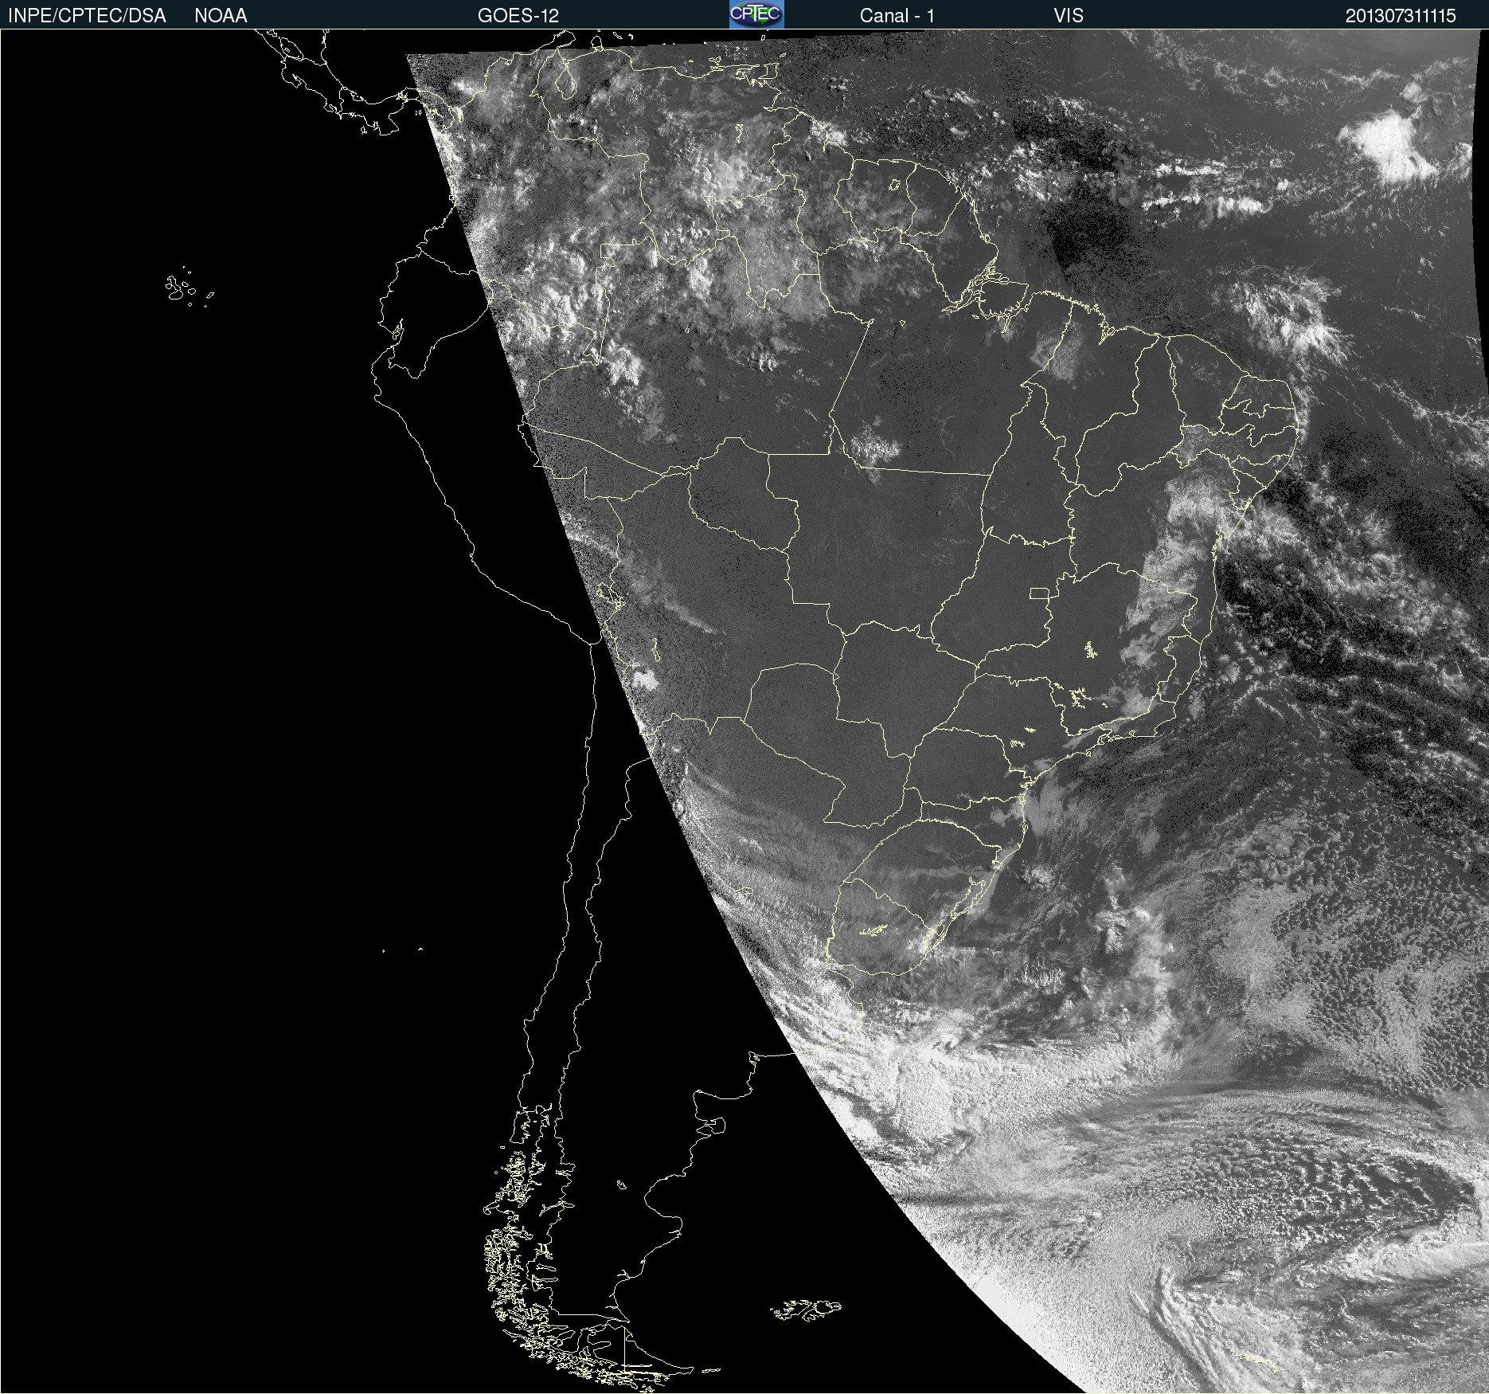
Task: Click the Canal - 1 channel label
Action: tap(897, 16)
